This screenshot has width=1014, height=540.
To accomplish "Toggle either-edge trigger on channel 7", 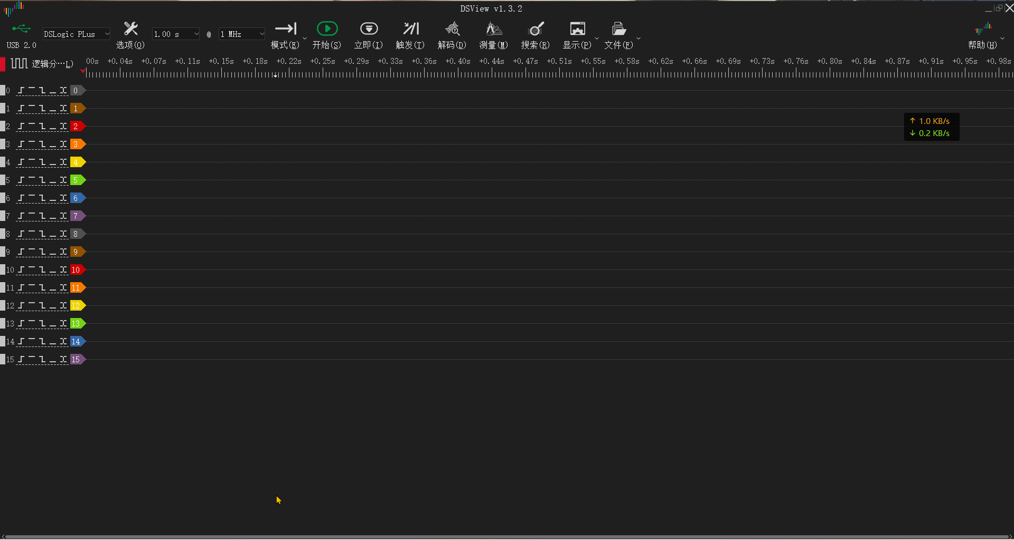I will pos(63,216).
